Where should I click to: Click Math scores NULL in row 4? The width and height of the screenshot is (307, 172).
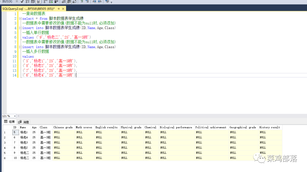pyautogui.click(x=85, y=148)
